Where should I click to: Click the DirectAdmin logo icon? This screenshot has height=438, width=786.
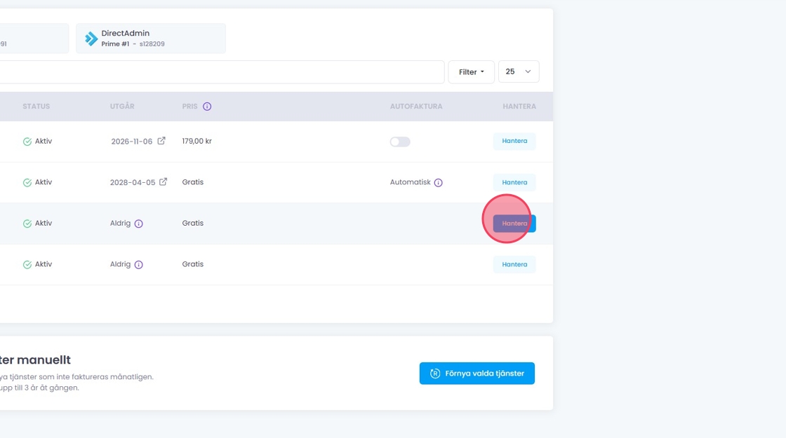point(91,39)
